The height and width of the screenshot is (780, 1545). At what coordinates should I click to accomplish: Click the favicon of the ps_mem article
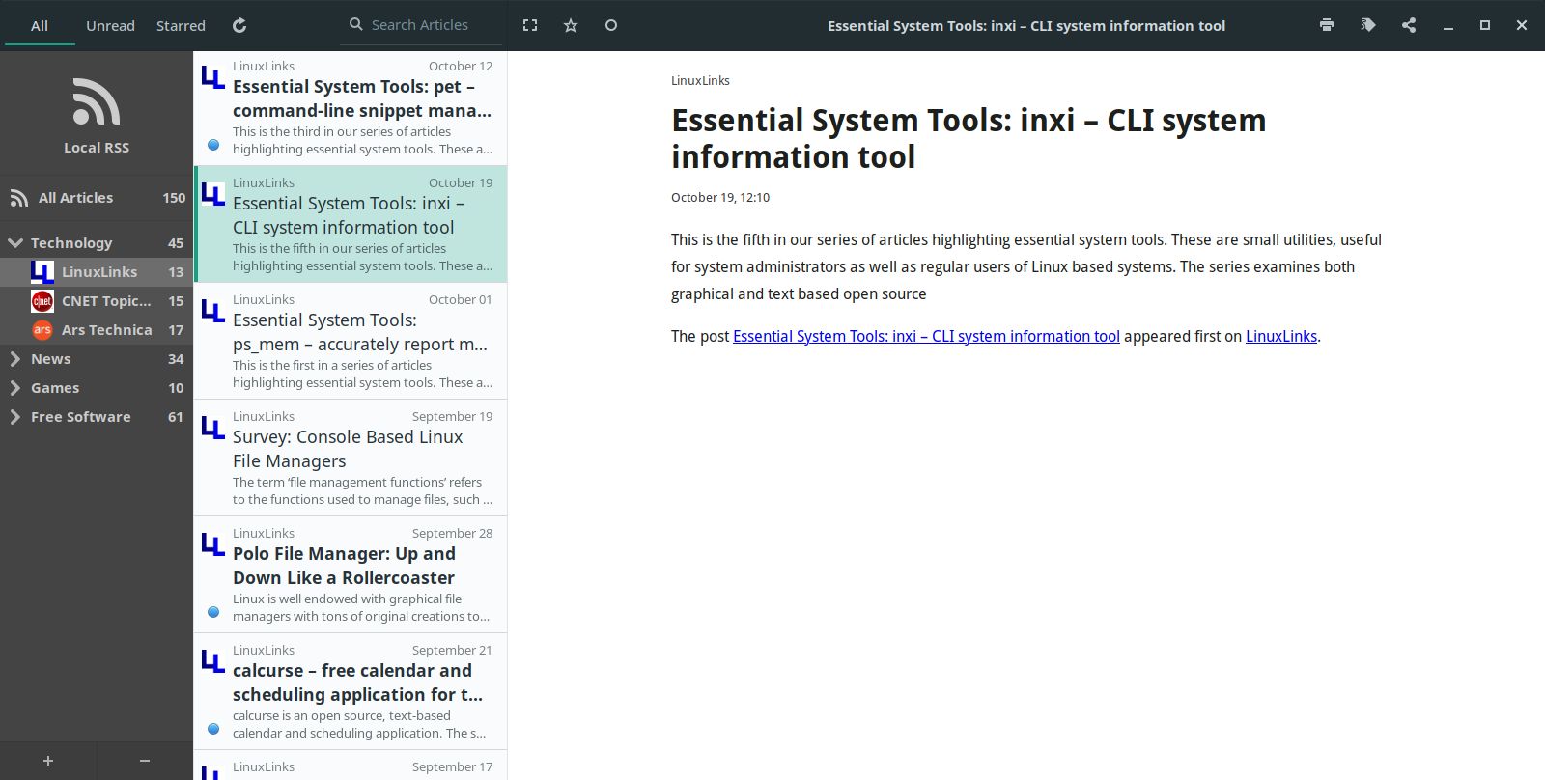pos(213,311)
